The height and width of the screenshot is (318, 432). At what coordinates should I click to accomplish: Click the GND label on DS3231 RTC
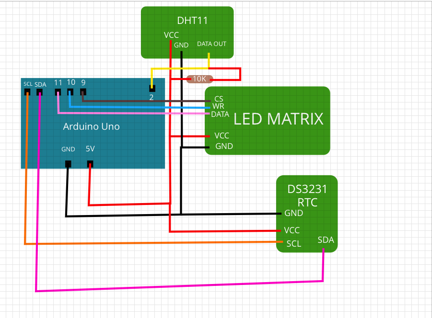[294, 213]
